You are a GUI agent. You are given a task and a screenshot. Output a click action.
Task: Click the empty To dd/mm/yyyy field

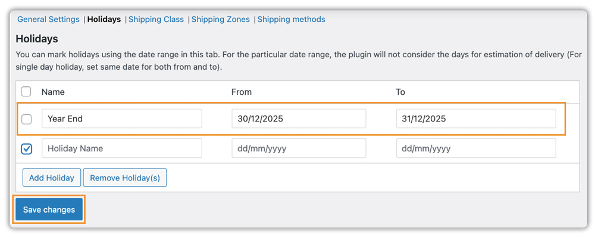[x=476, y=148]
